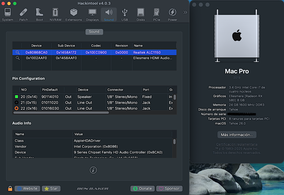Click device ID 0x80868CA0

(x=36, y=52)
